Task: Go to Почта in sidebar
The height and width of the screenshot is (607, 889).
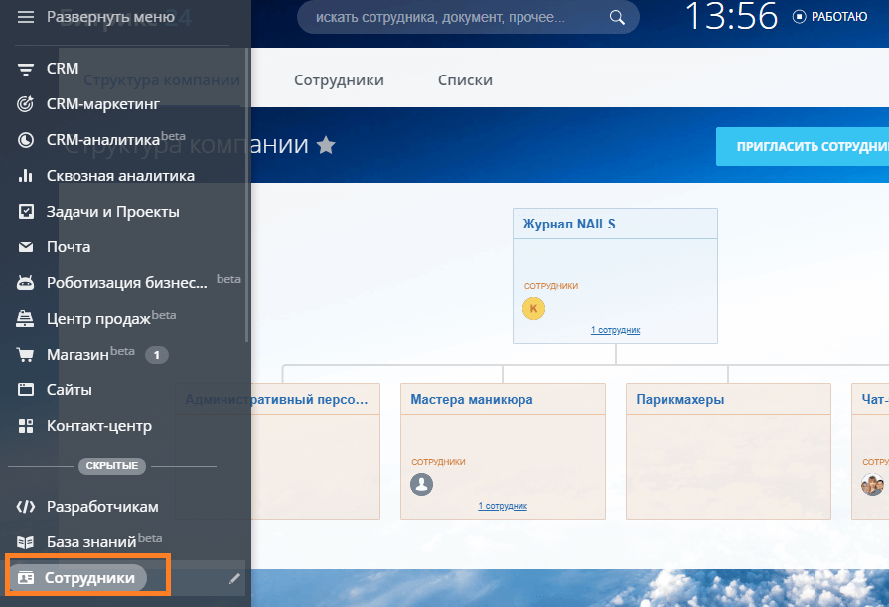Action: tap(69, 247)
